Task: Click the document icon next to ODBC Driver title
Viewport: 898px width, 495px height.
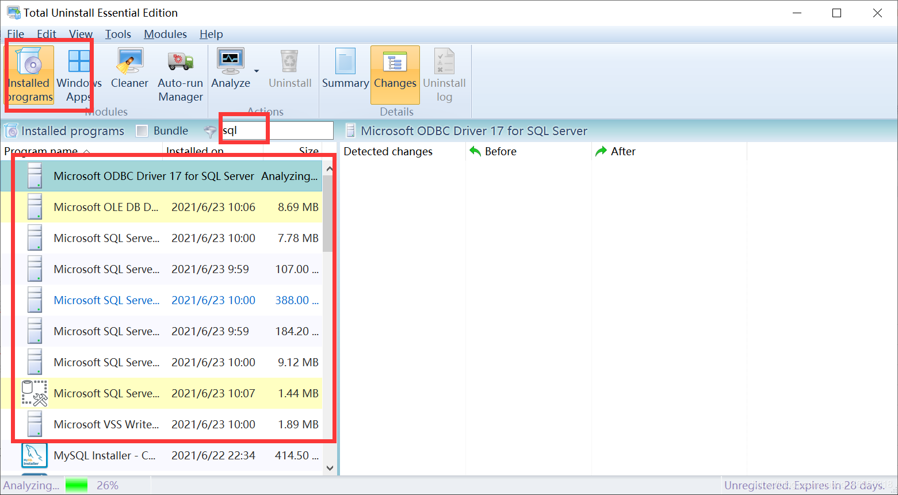Action: pos(350,131)
